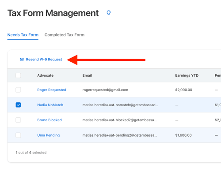Click the lightbulb tip icon
This screenshot has width=221, height=179.
[x=109, y=13]
